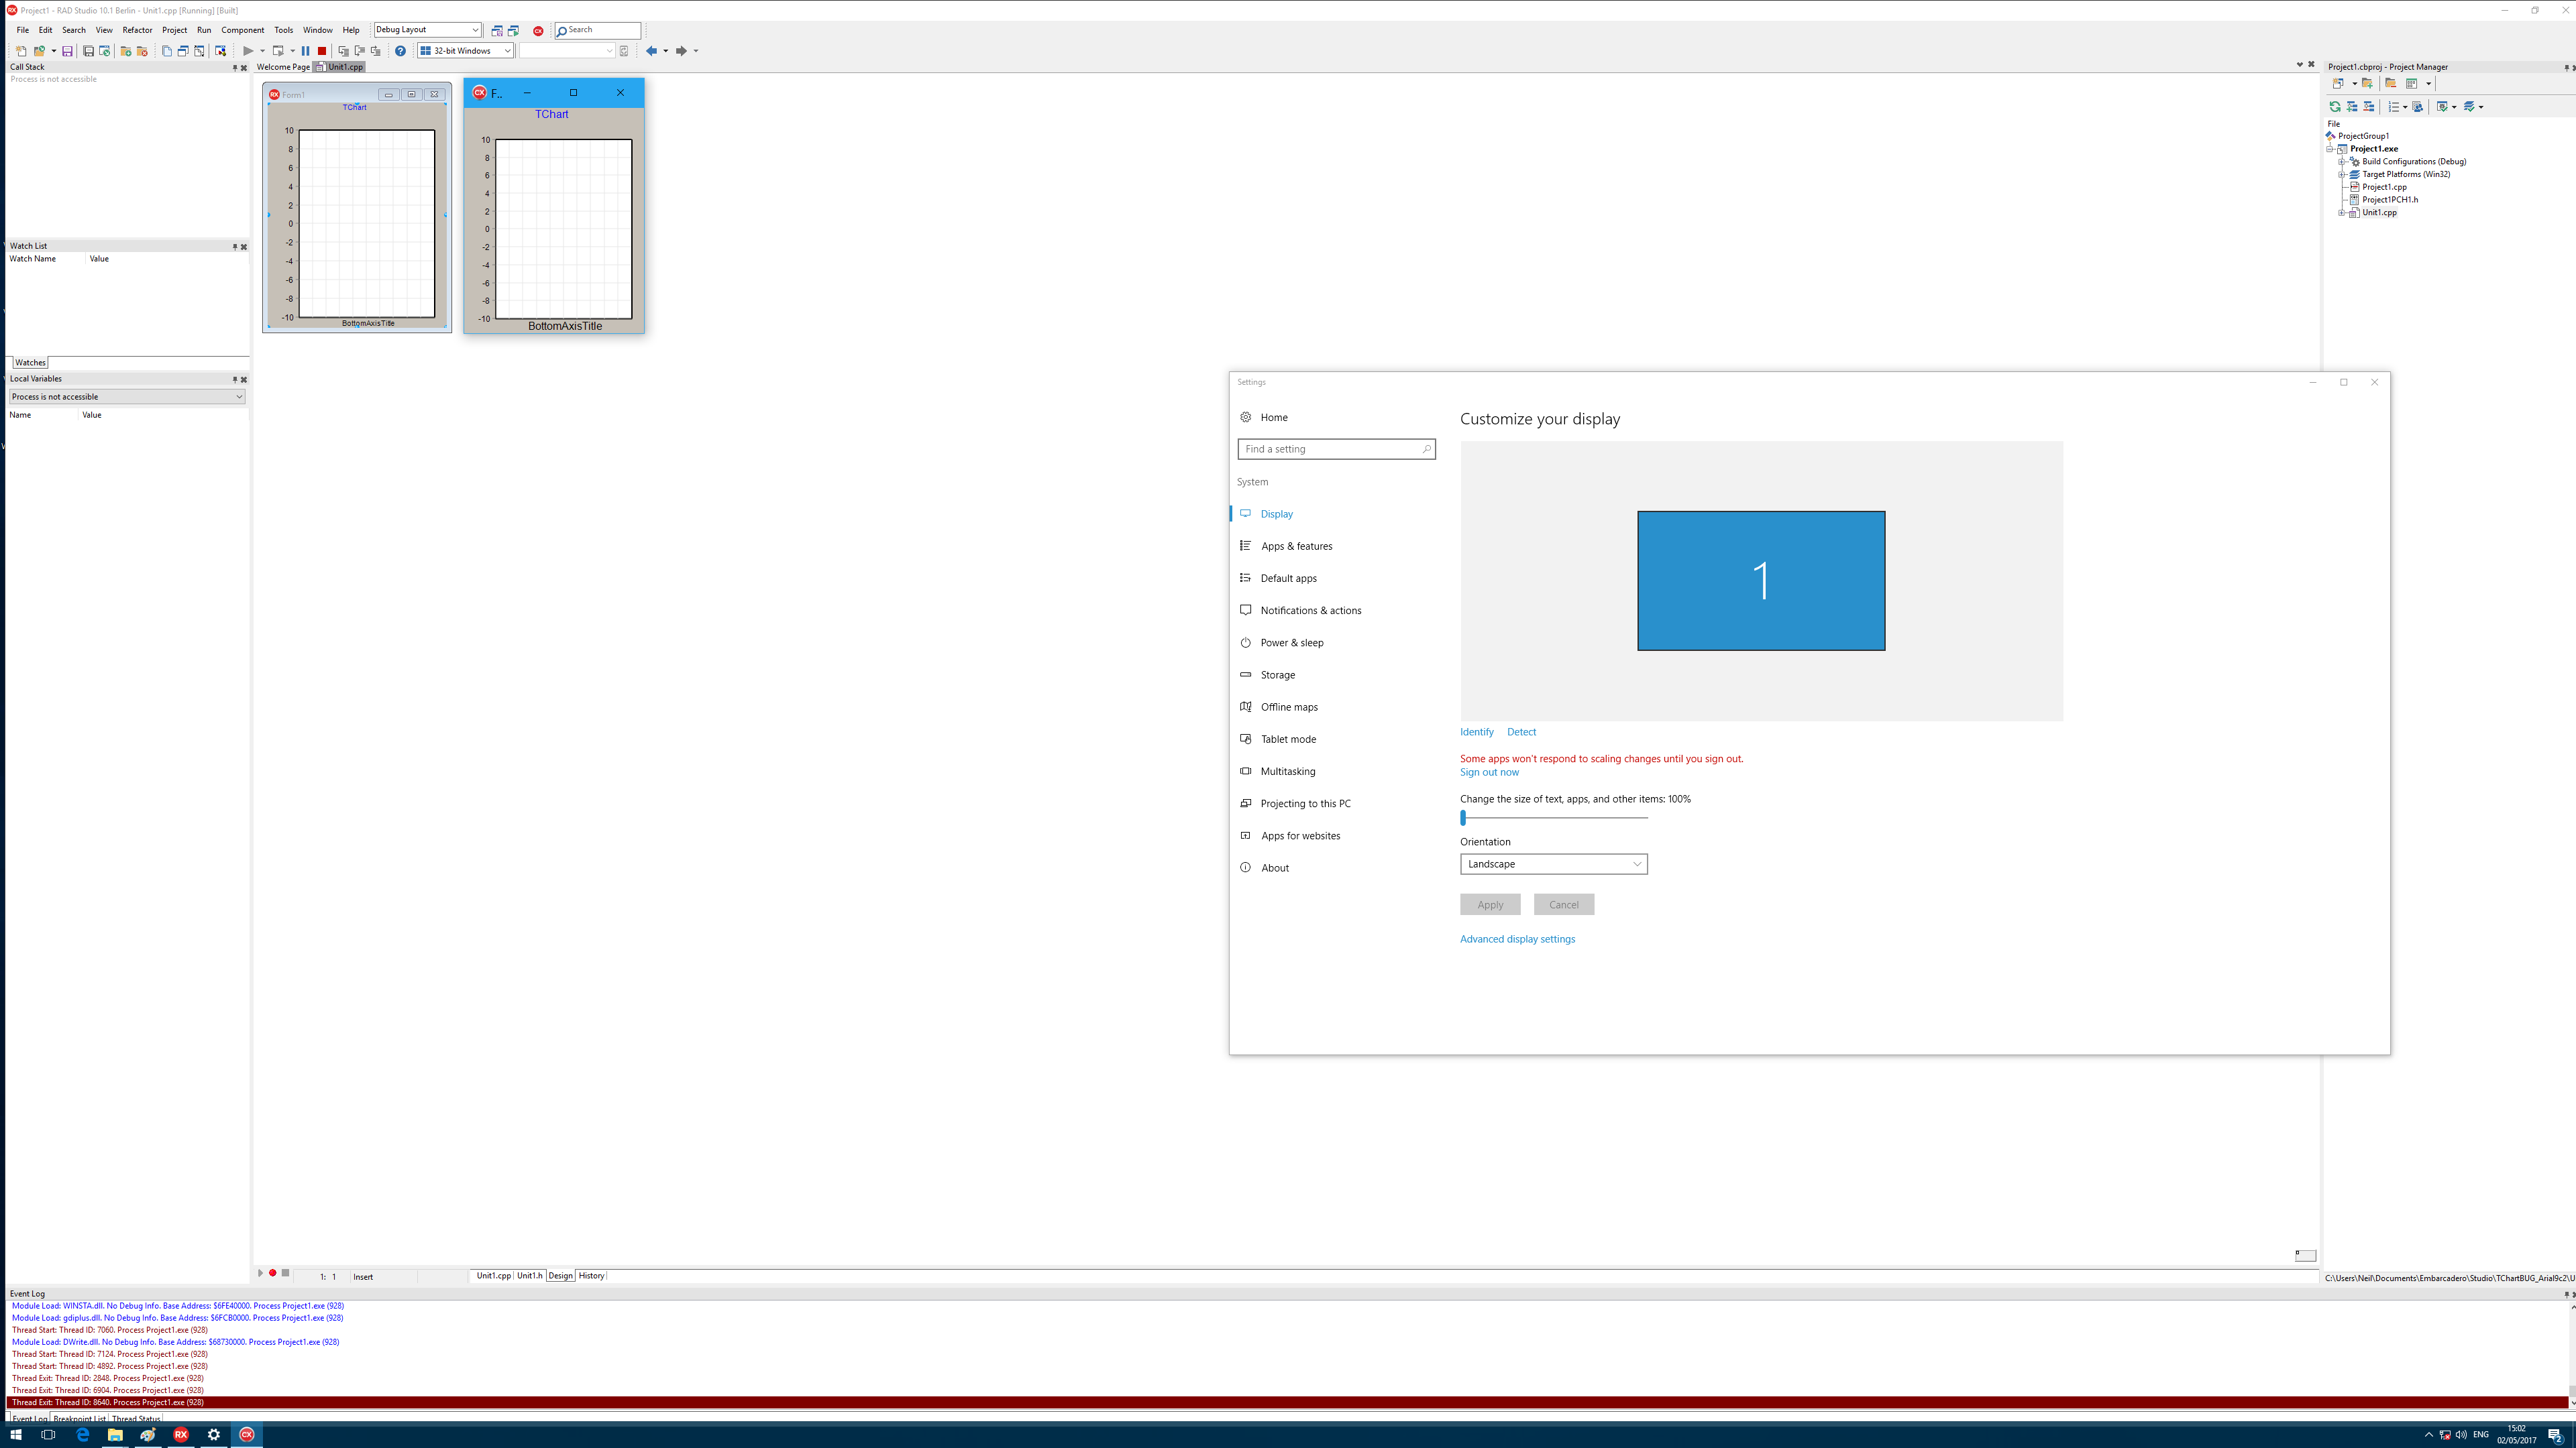Open Help with the blue question mark icon

pyautogui.click(x=400, y=51)
